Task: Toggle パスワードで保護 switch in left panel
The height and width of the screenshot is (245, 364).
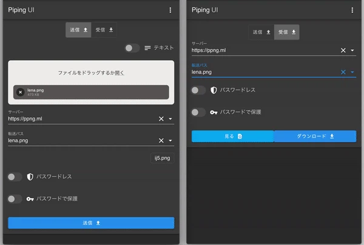Action: [x=15, y=199]
